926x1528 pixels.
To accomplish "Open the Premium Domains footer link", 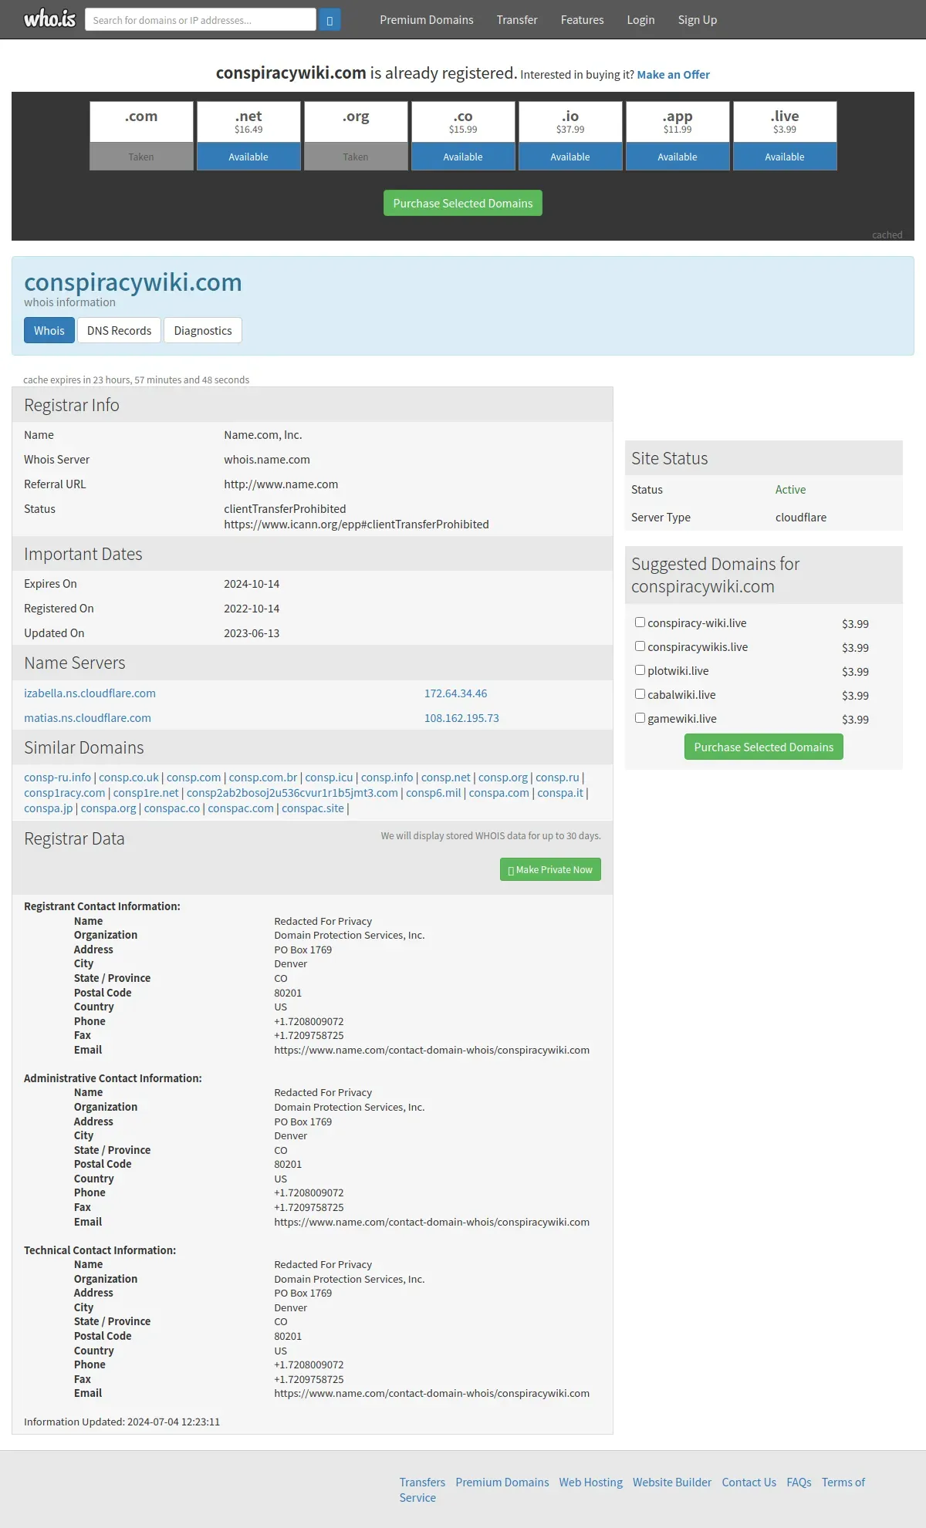I will 502,1482.
